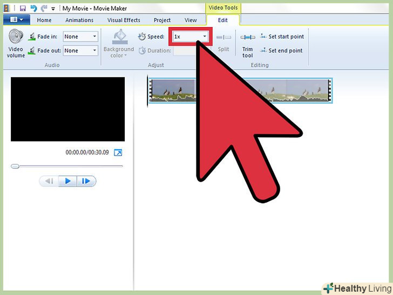The height and width of the screenshot is (295, 393).
Task: Click the black timeline playhead marker
Action: tap(147, 91)
